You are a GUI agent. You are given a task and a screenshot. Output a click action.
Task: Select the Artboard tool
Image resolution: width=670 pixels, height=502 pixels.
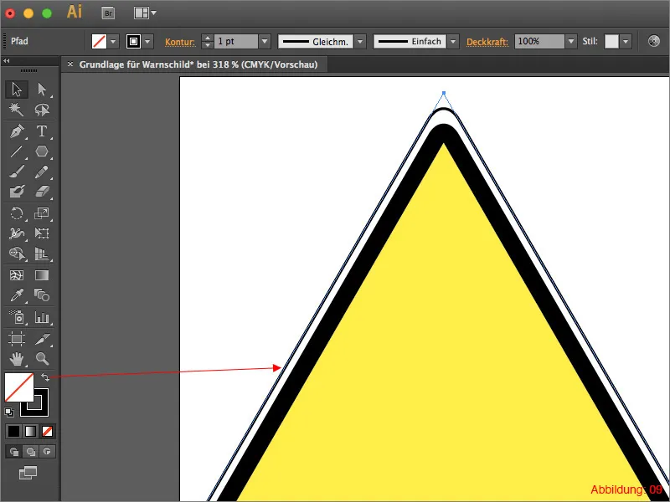tap(17, 339)
